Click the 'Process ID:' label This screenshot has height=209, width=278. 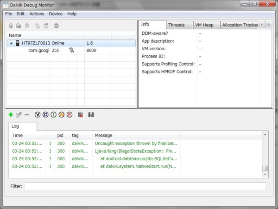(x=153, y=56)
